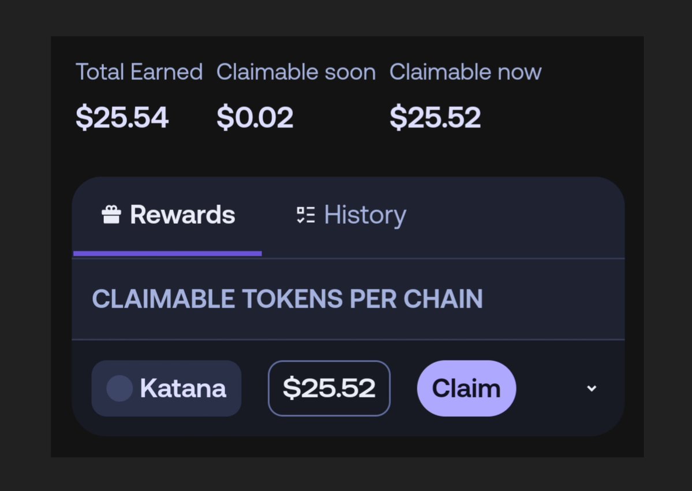Click the dollar sign in $25.54
Screen dimensions: 692x491
[x=83, y=118]
